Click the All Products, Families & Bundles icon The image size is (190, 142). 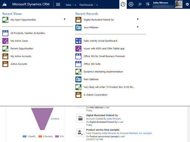coord(5,33)
